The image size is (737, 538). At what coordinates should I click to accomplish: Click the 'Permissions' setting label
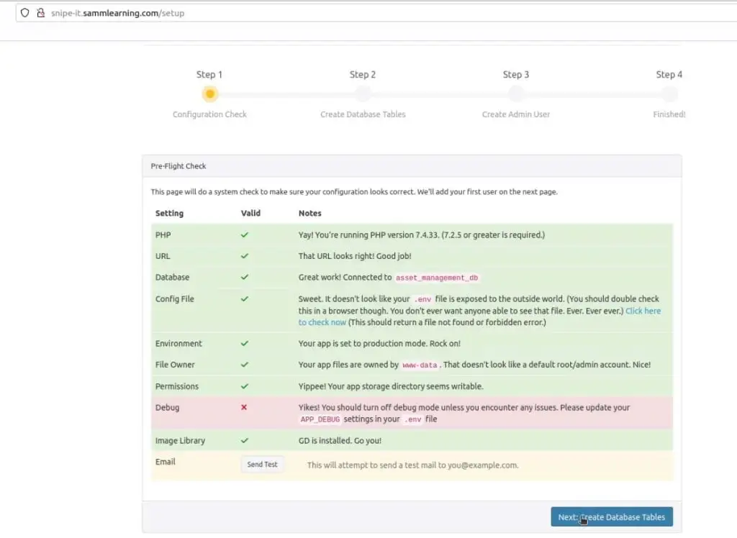tap(177, 386)
